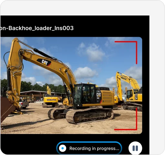Viewport: 165px width, 155px height.
Task: Pause the recording with the pause button
Action: [135, 148]
